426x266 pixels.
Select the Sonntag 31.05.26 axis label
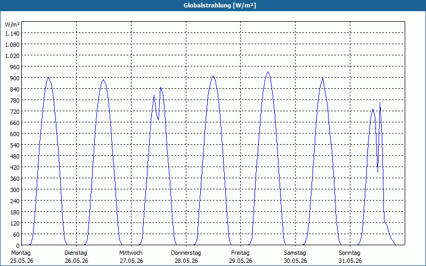coord(350,257)
